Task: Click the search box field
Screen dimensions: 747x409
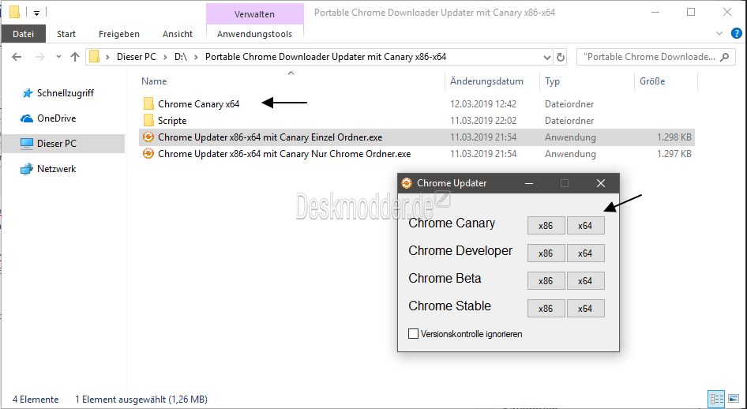Action: pyautogui.click(x=655, y=57)
